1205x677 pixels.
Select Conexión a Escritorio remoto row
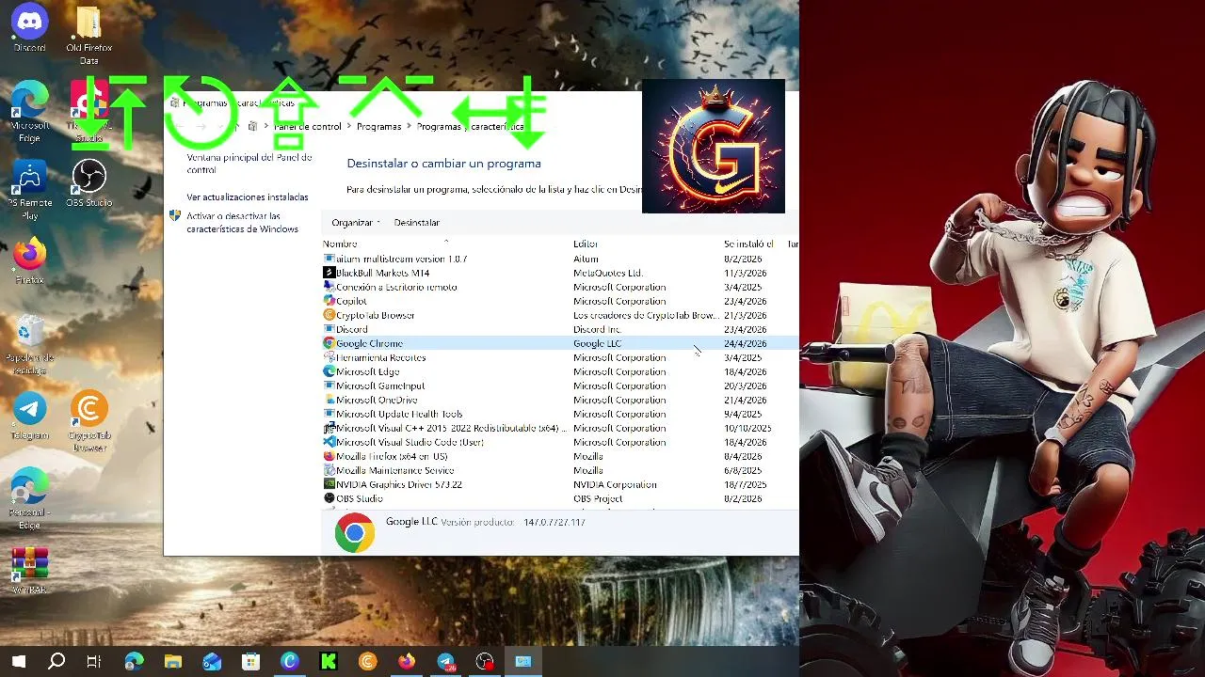point(560,287)
